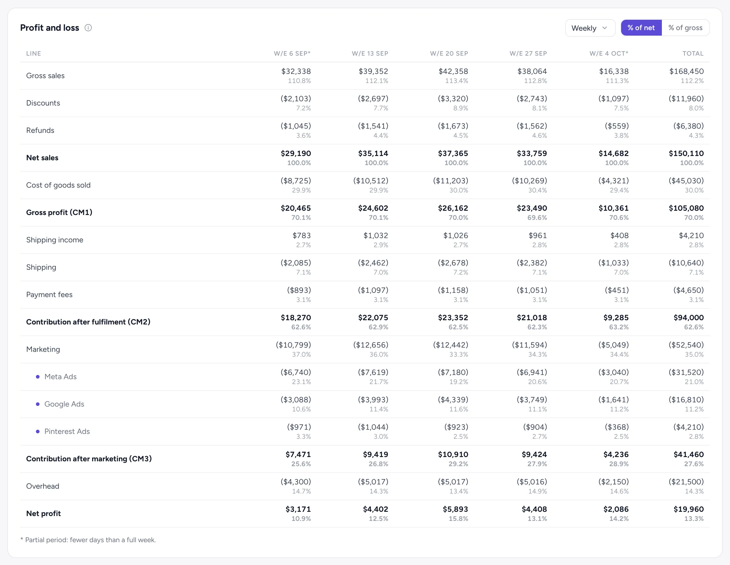The image size is (730, 565).
Task: Select the Refunds row label
Action: click(x=40, y=131)
